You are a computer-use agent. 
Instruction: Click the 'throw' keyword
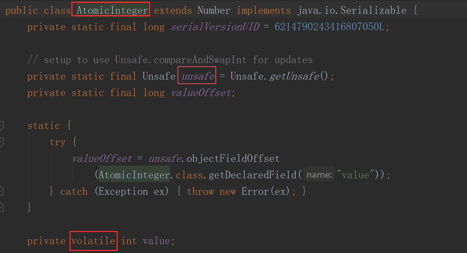(200, 191)
